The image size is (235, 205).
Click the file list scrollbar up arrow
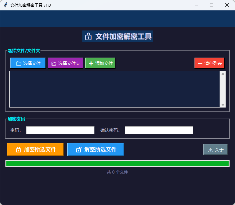point(223,74)
